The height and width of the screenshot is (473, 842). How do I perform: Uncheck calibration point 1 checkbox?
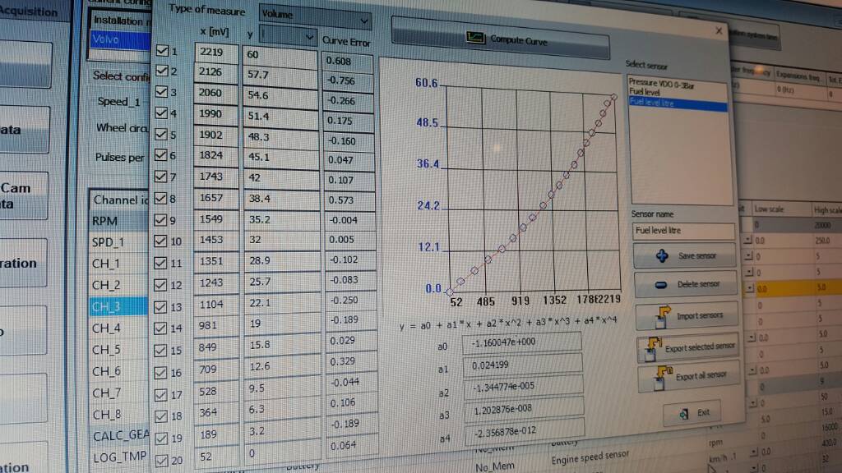tap(162, 51)
